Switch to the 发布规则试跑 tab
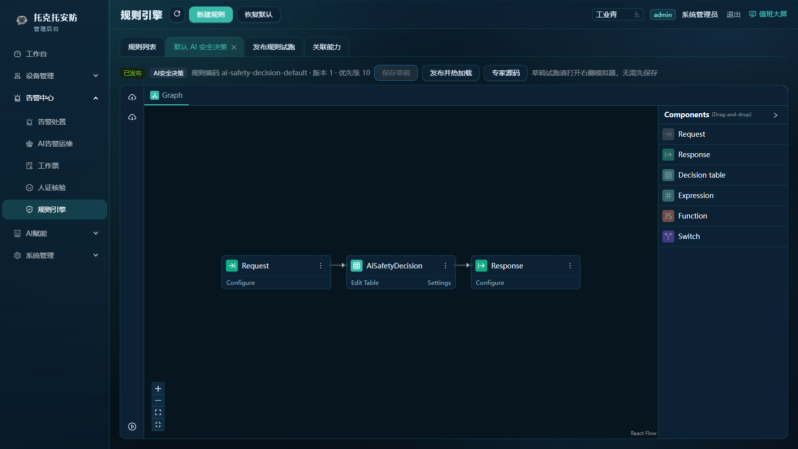The height and width of the screenshot is (449, 798). (274, 47)
